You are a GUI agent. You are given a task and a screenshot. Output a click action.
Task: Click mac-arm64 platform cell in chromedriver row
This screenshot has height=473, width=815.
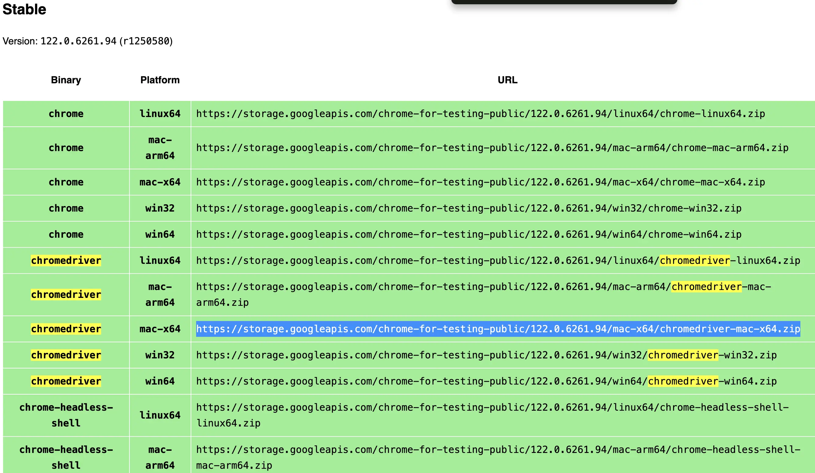160,295
